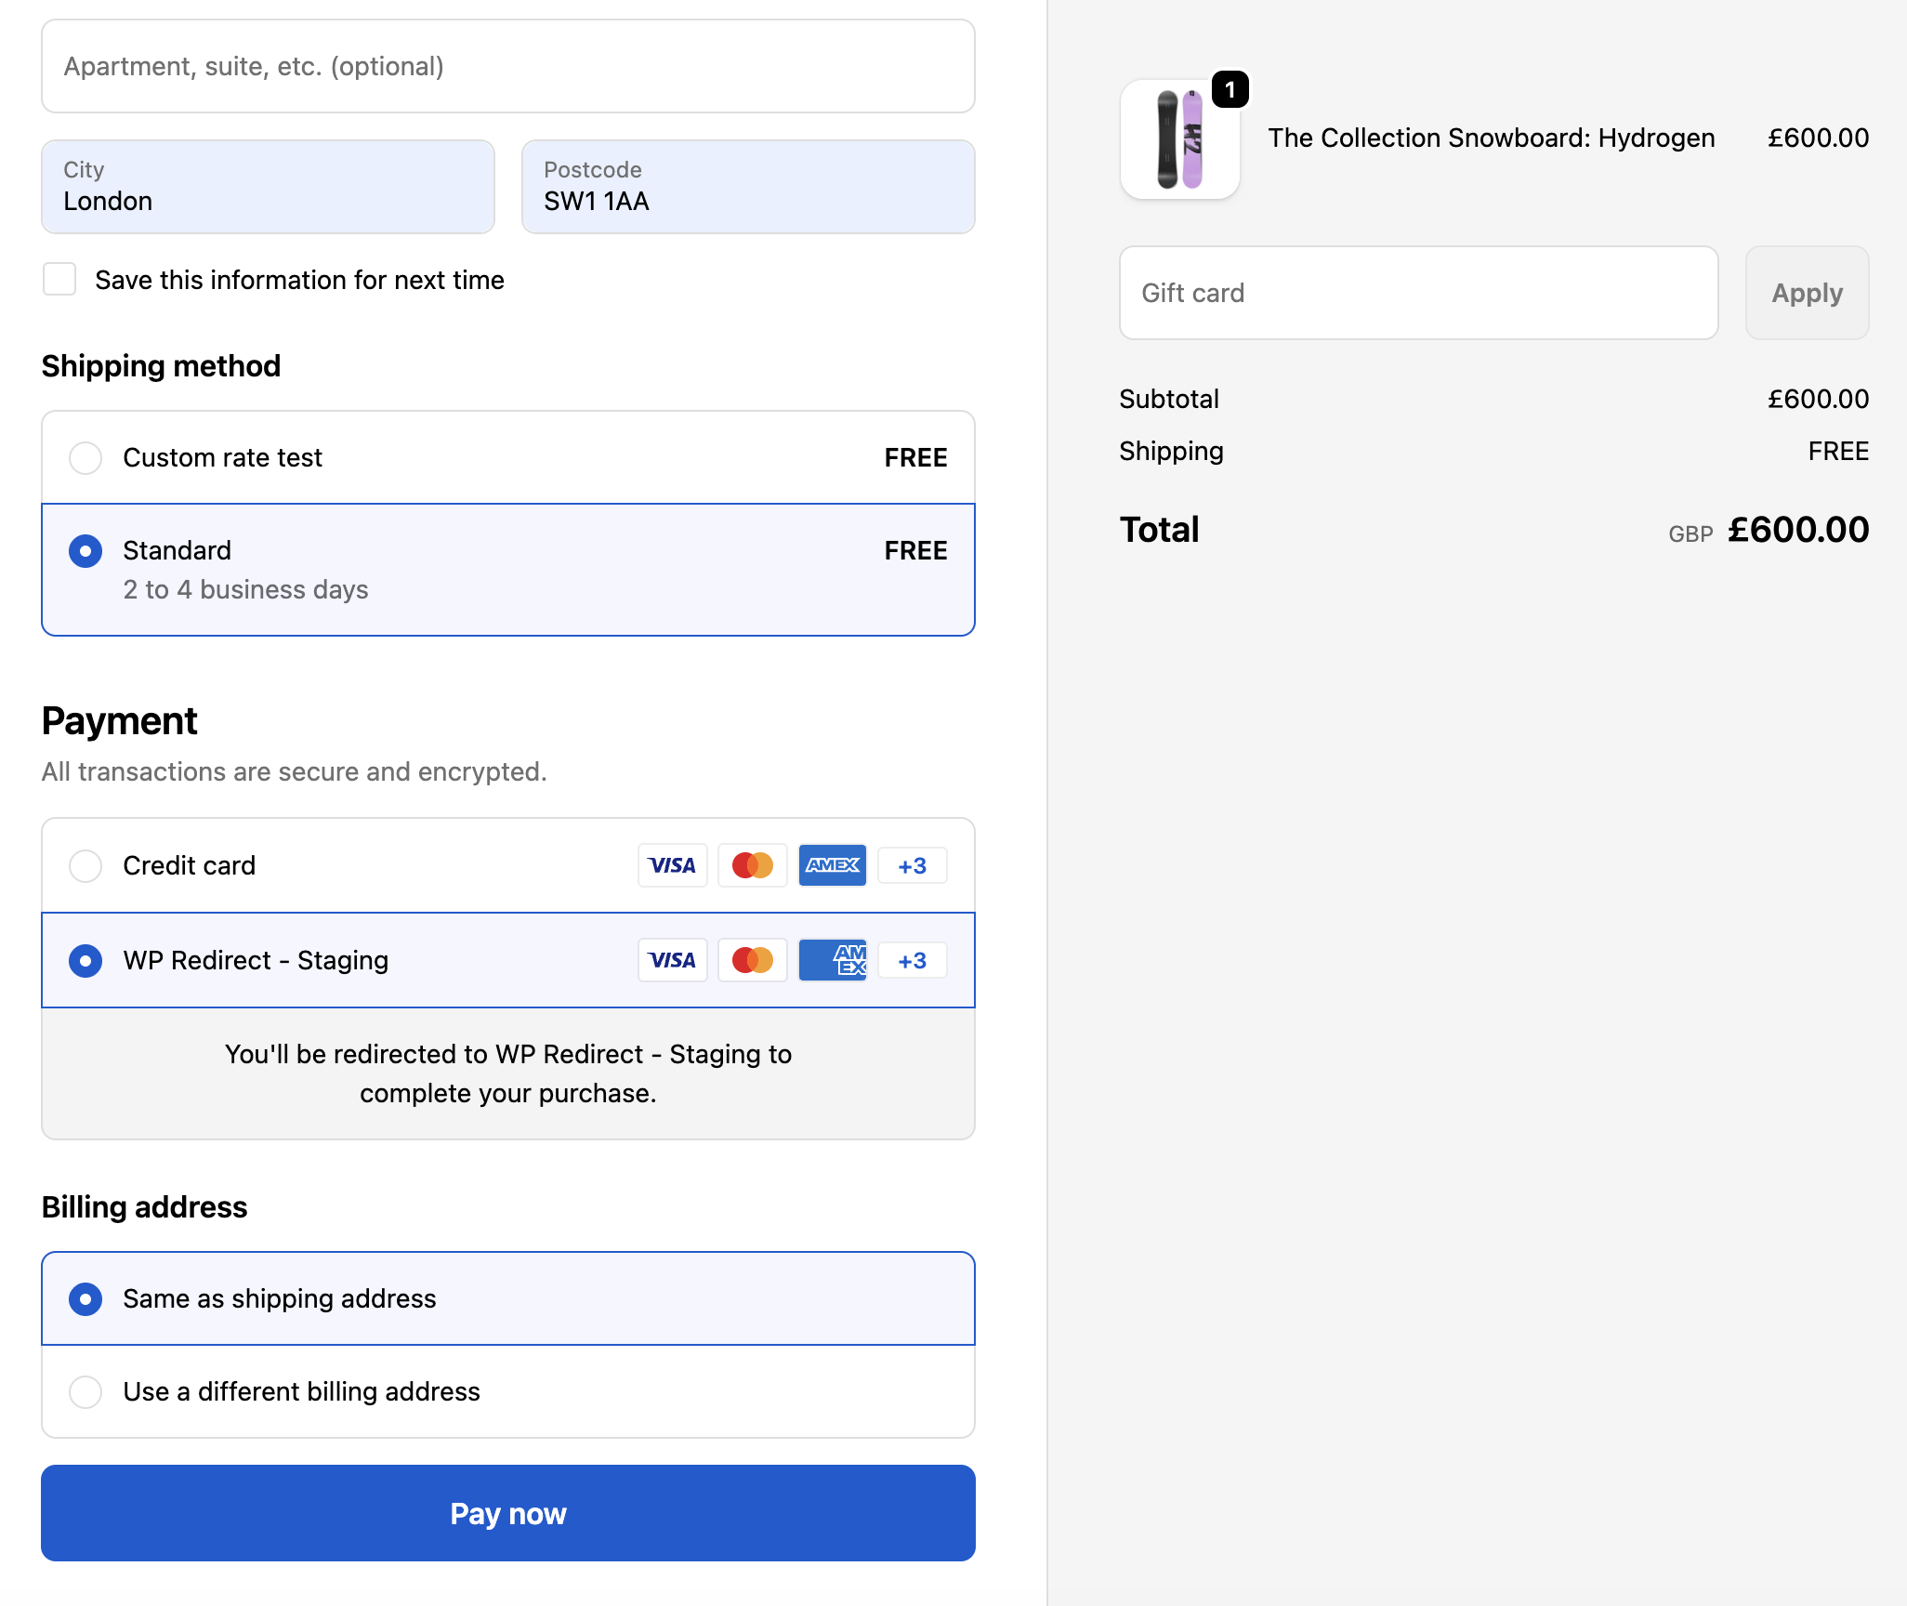Viewport: 1907px width, 1606px height.
Task: Select Same as shipping address option
Action: pos(85,1298)
